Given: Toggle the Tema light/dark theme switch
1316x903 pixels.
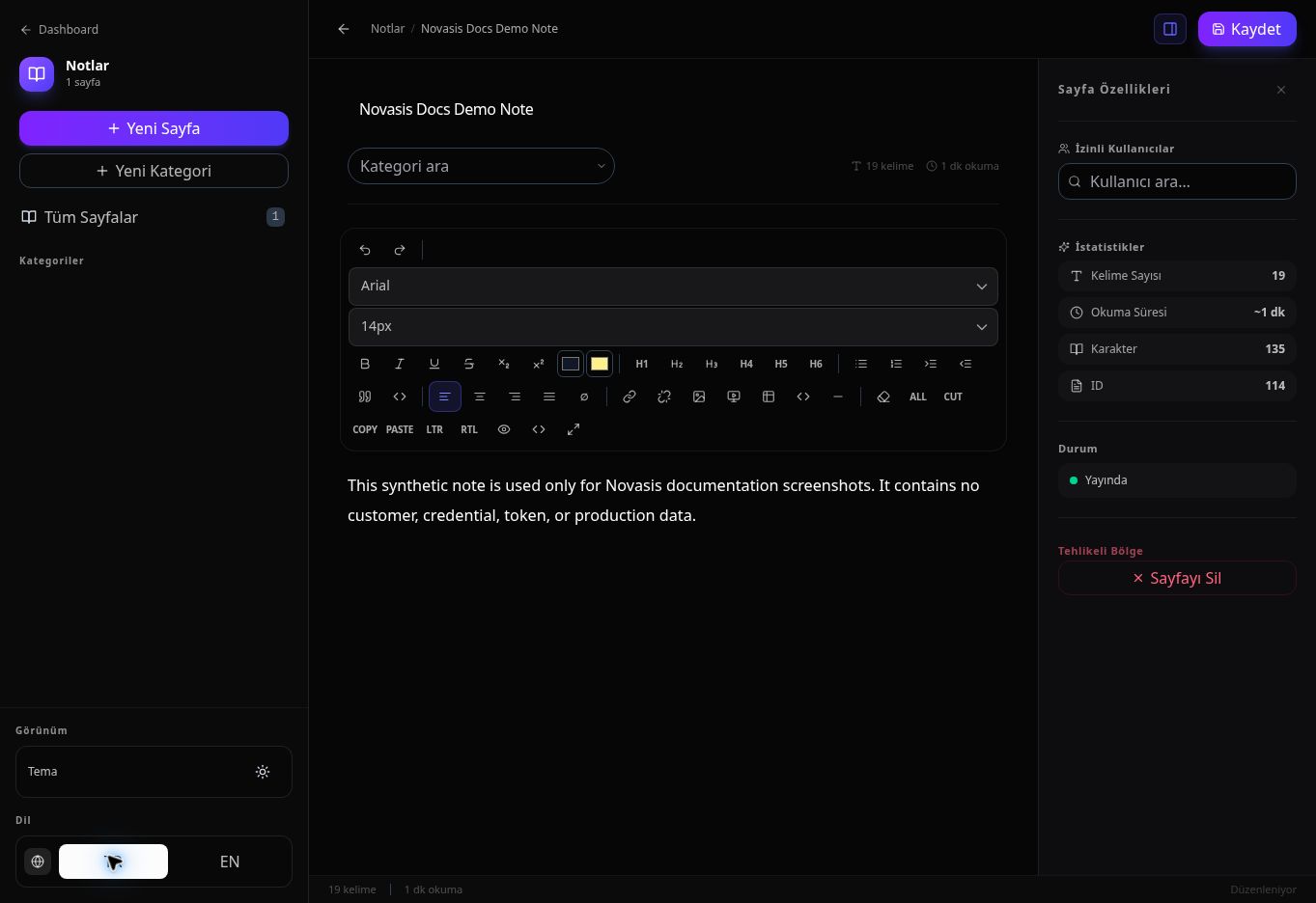Looking at the screenshot, I should coord(263,772).
